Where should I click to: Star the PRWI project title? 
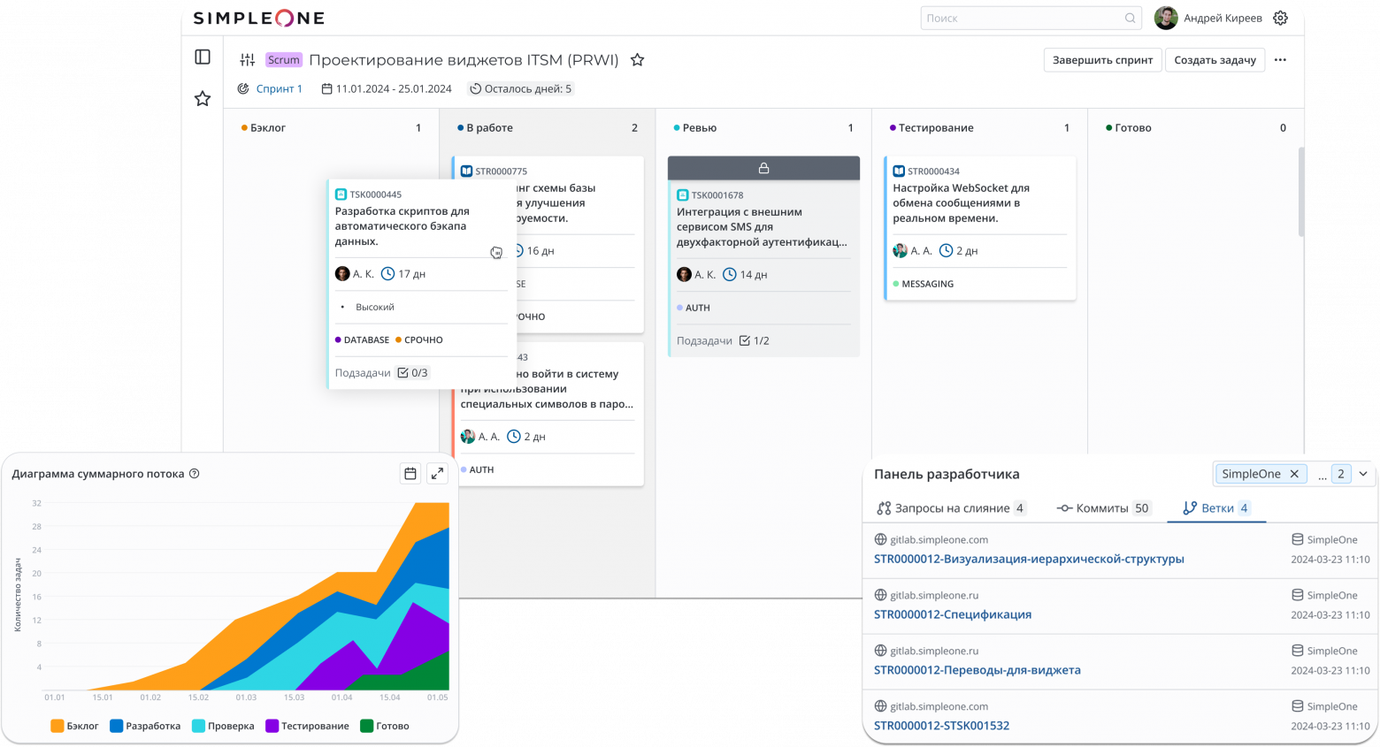[637, 60]
